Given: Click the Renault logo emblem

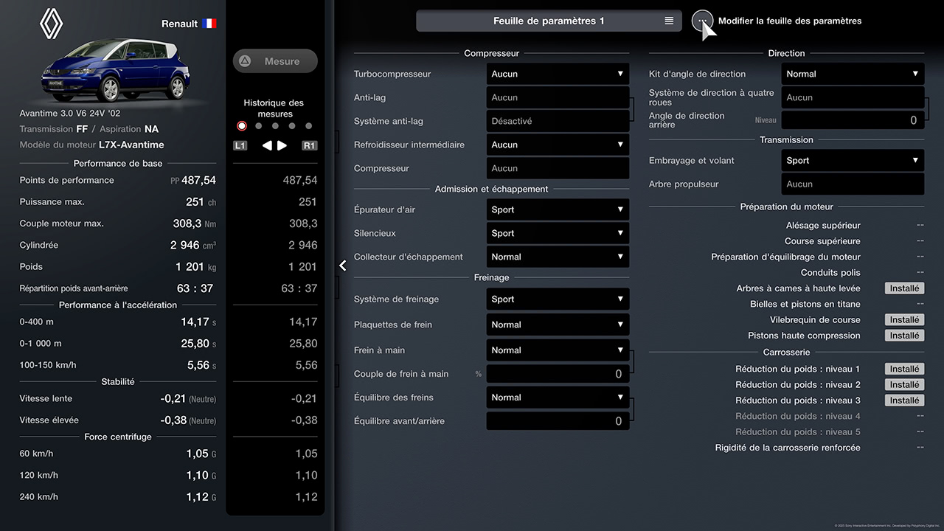Looking at the screenshot, I should (51, 24).
